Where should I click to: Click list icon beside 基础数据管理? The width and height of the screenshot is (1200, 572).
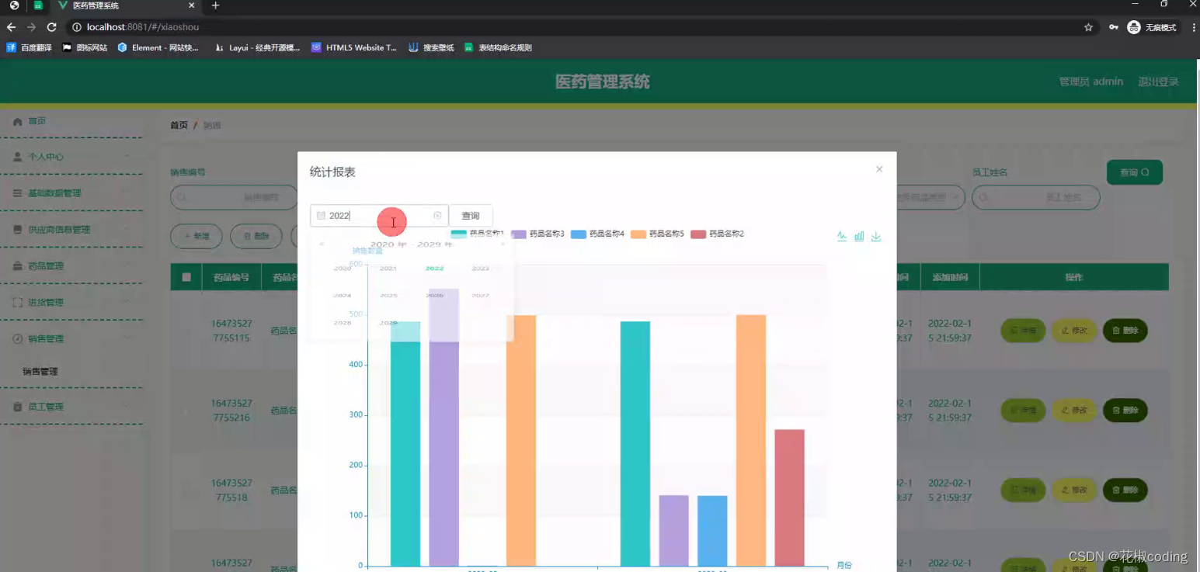[18, 193]
